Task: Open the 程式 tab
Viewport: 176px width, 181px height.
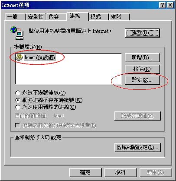Action: (98, 17)
